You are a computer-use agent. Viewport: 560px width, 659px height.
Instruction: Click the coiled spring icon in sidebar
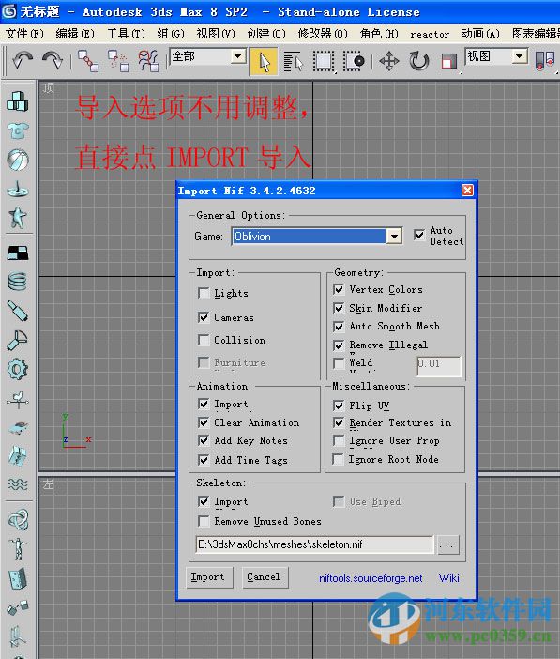[18, 282]
